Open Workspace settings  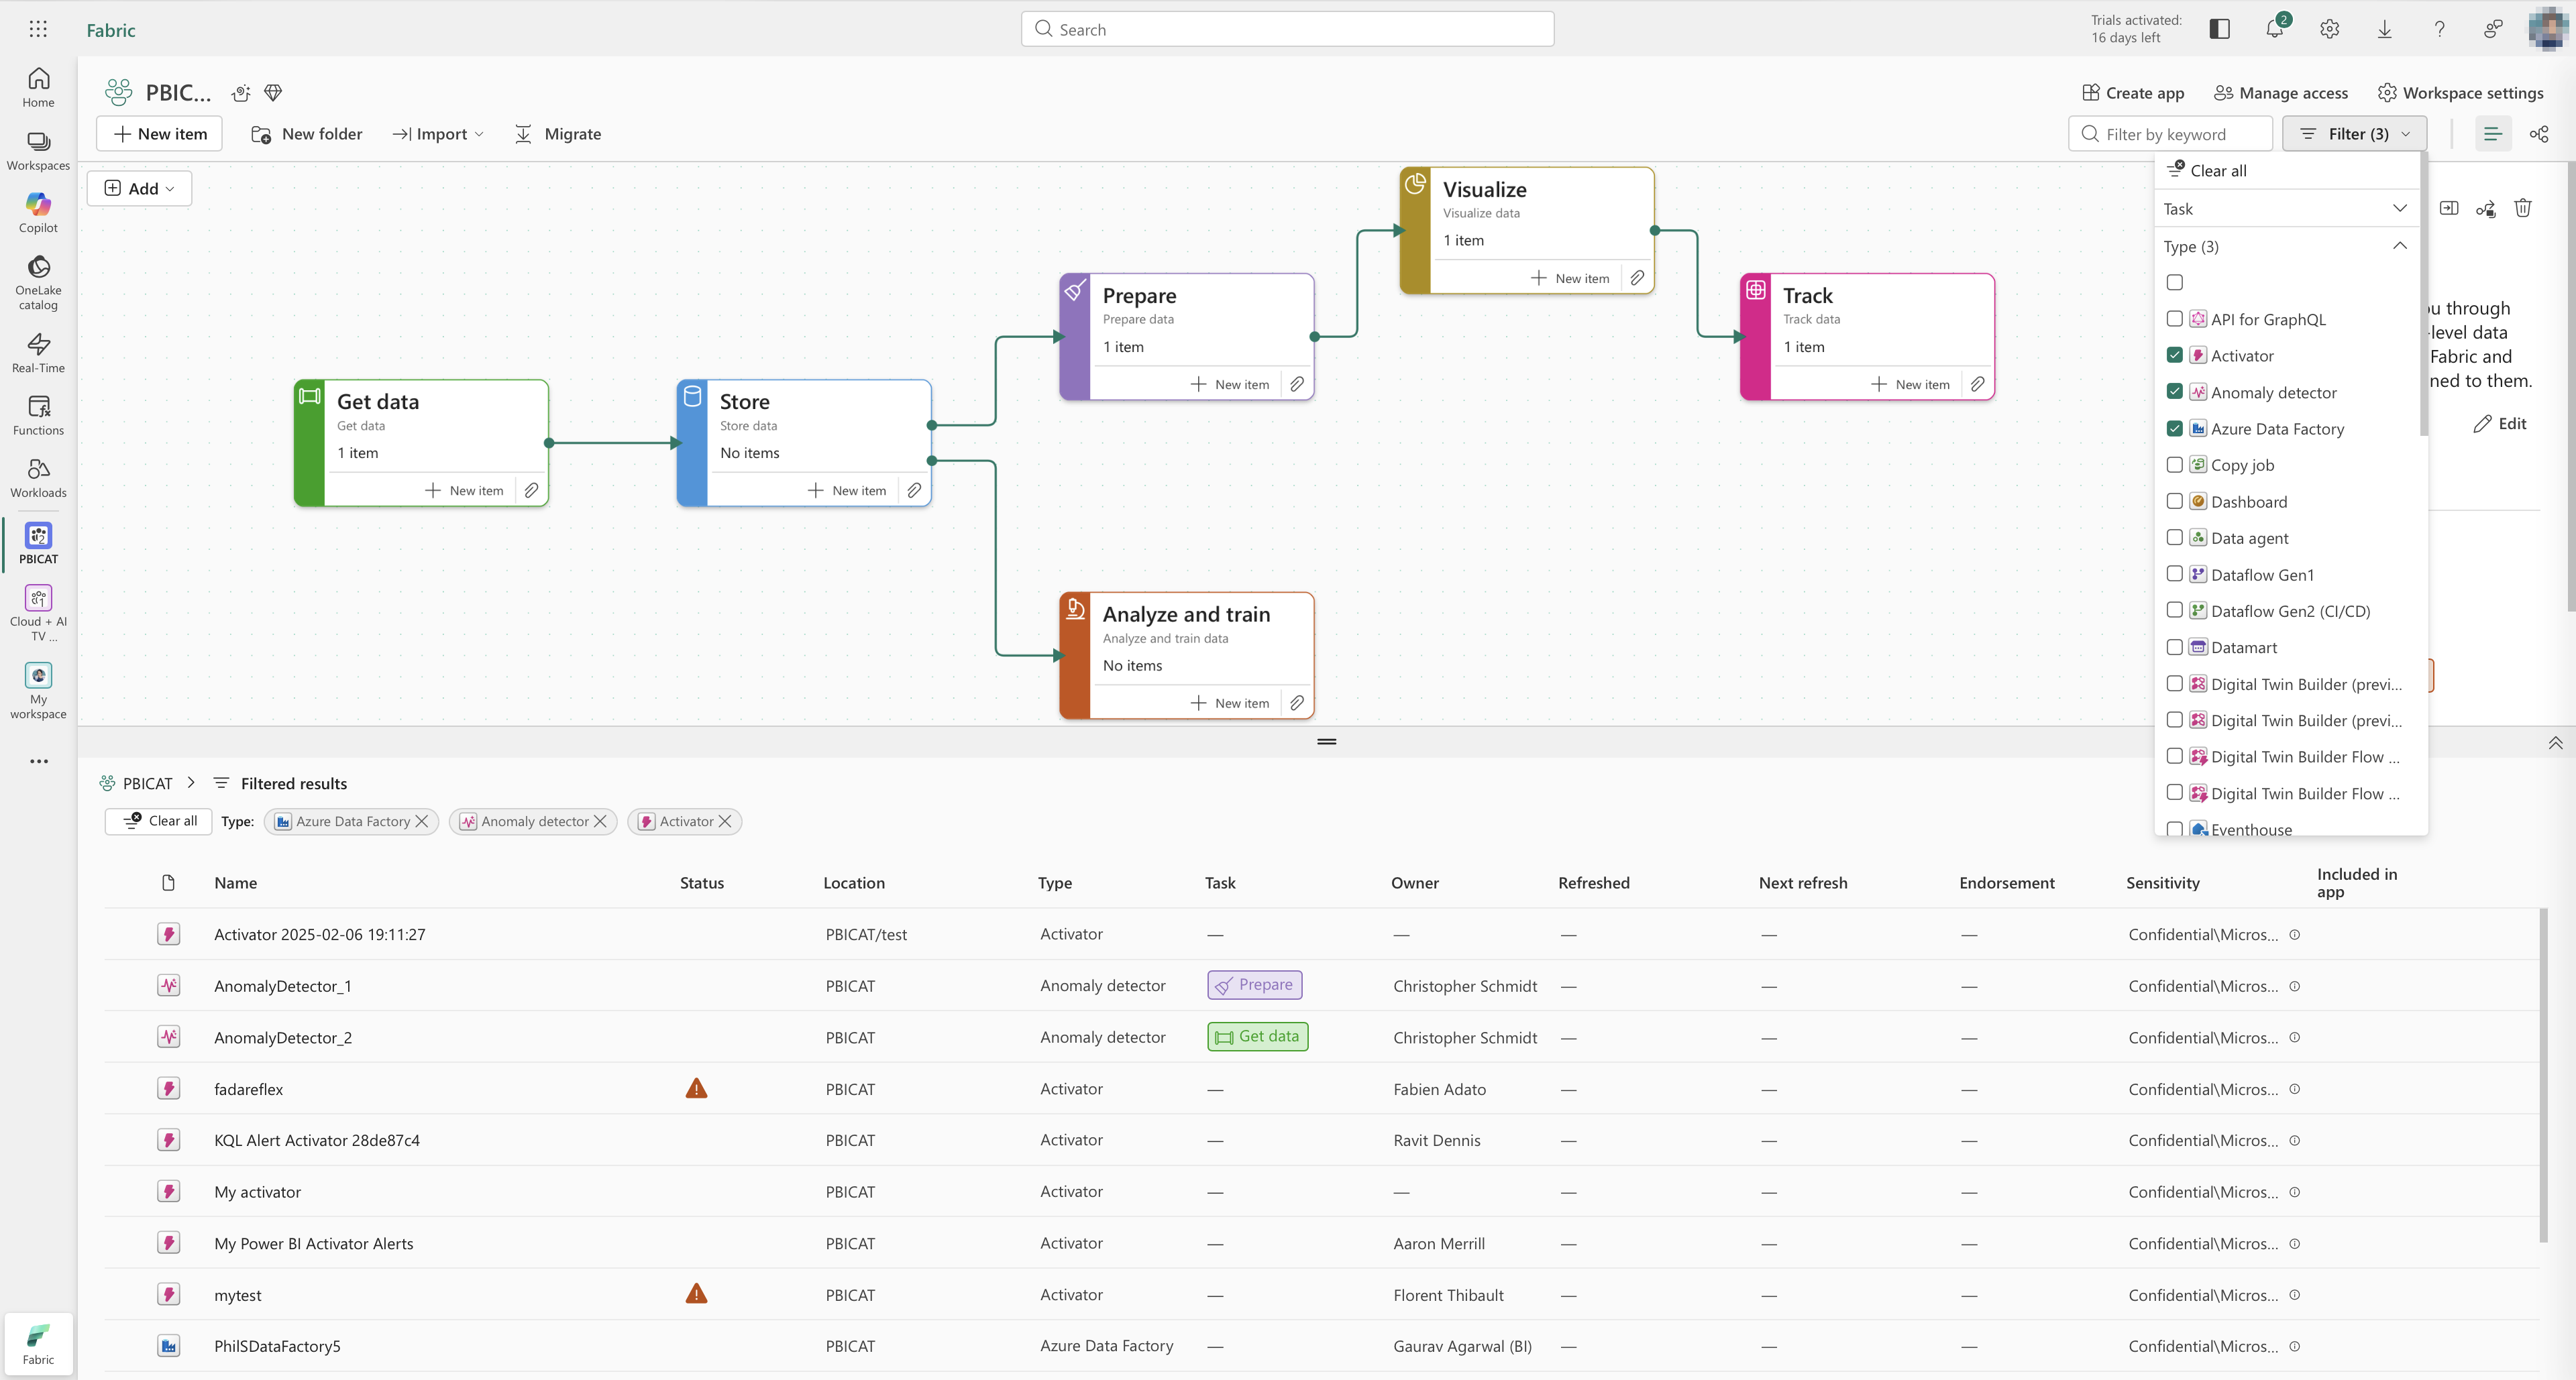[2460, 93]
